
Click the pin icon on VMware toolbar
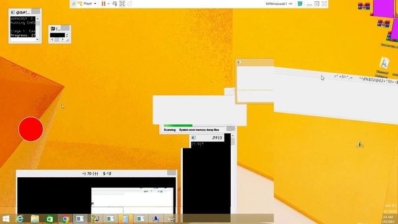point(73,4)
